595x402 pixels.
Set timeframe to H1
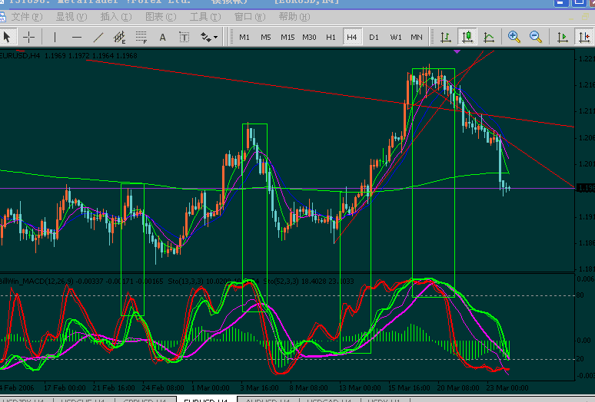(x=331, y=37)
